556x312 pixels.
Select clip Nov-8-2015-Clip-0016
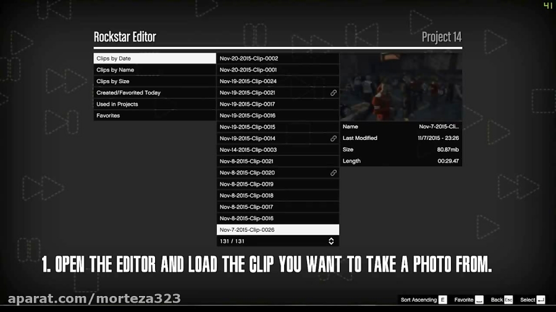tap(277, 218)
